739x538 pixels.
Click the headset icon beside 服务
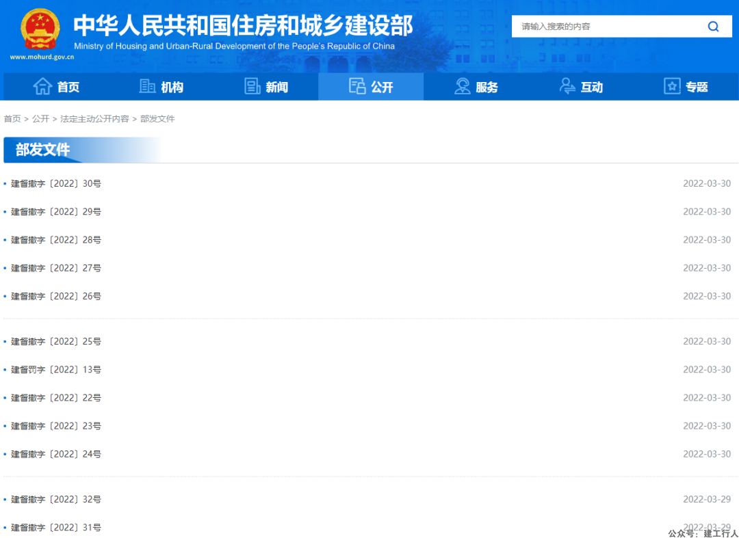click(463, 87)
